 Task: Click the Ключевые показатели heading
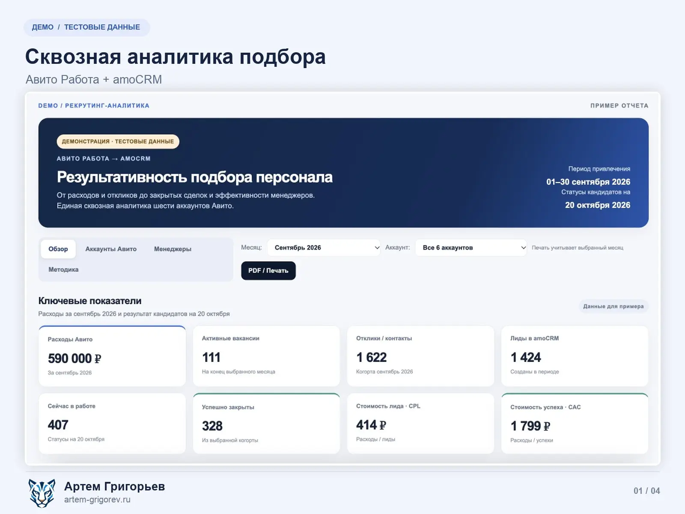coord(90,301)
